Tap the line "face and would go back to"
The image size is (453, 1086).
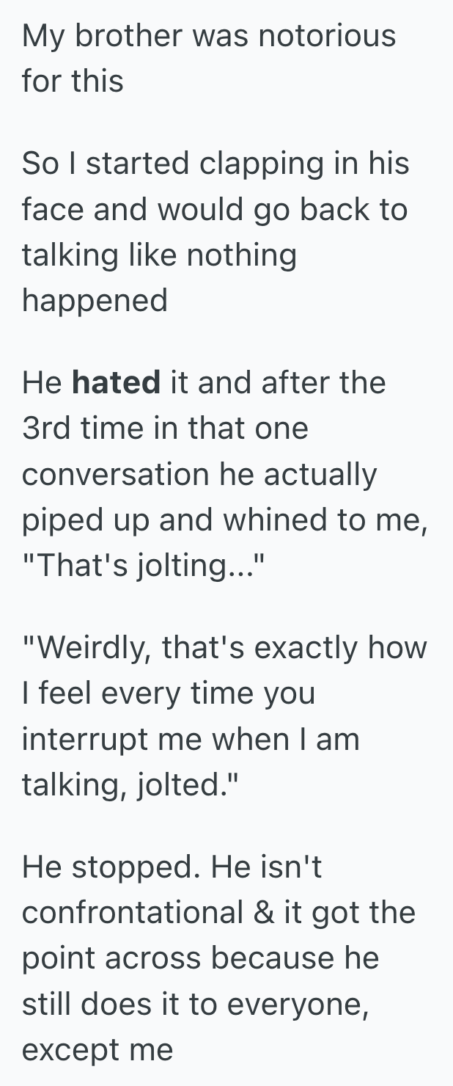click(x=214, y=209)
